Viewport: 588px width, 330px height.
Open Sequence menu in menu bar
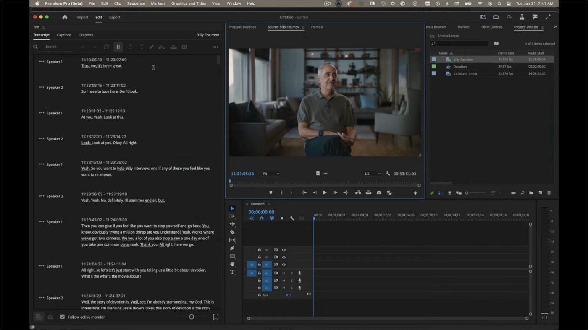(x=136, y=3)
